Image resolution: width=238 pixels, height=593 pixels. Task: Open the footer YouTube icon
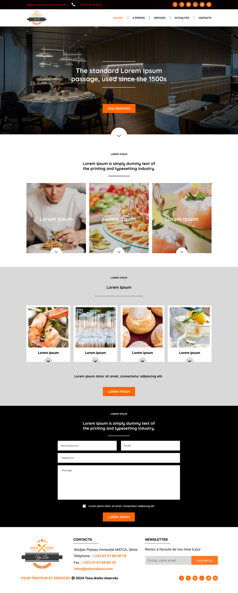tap(215, 578)
